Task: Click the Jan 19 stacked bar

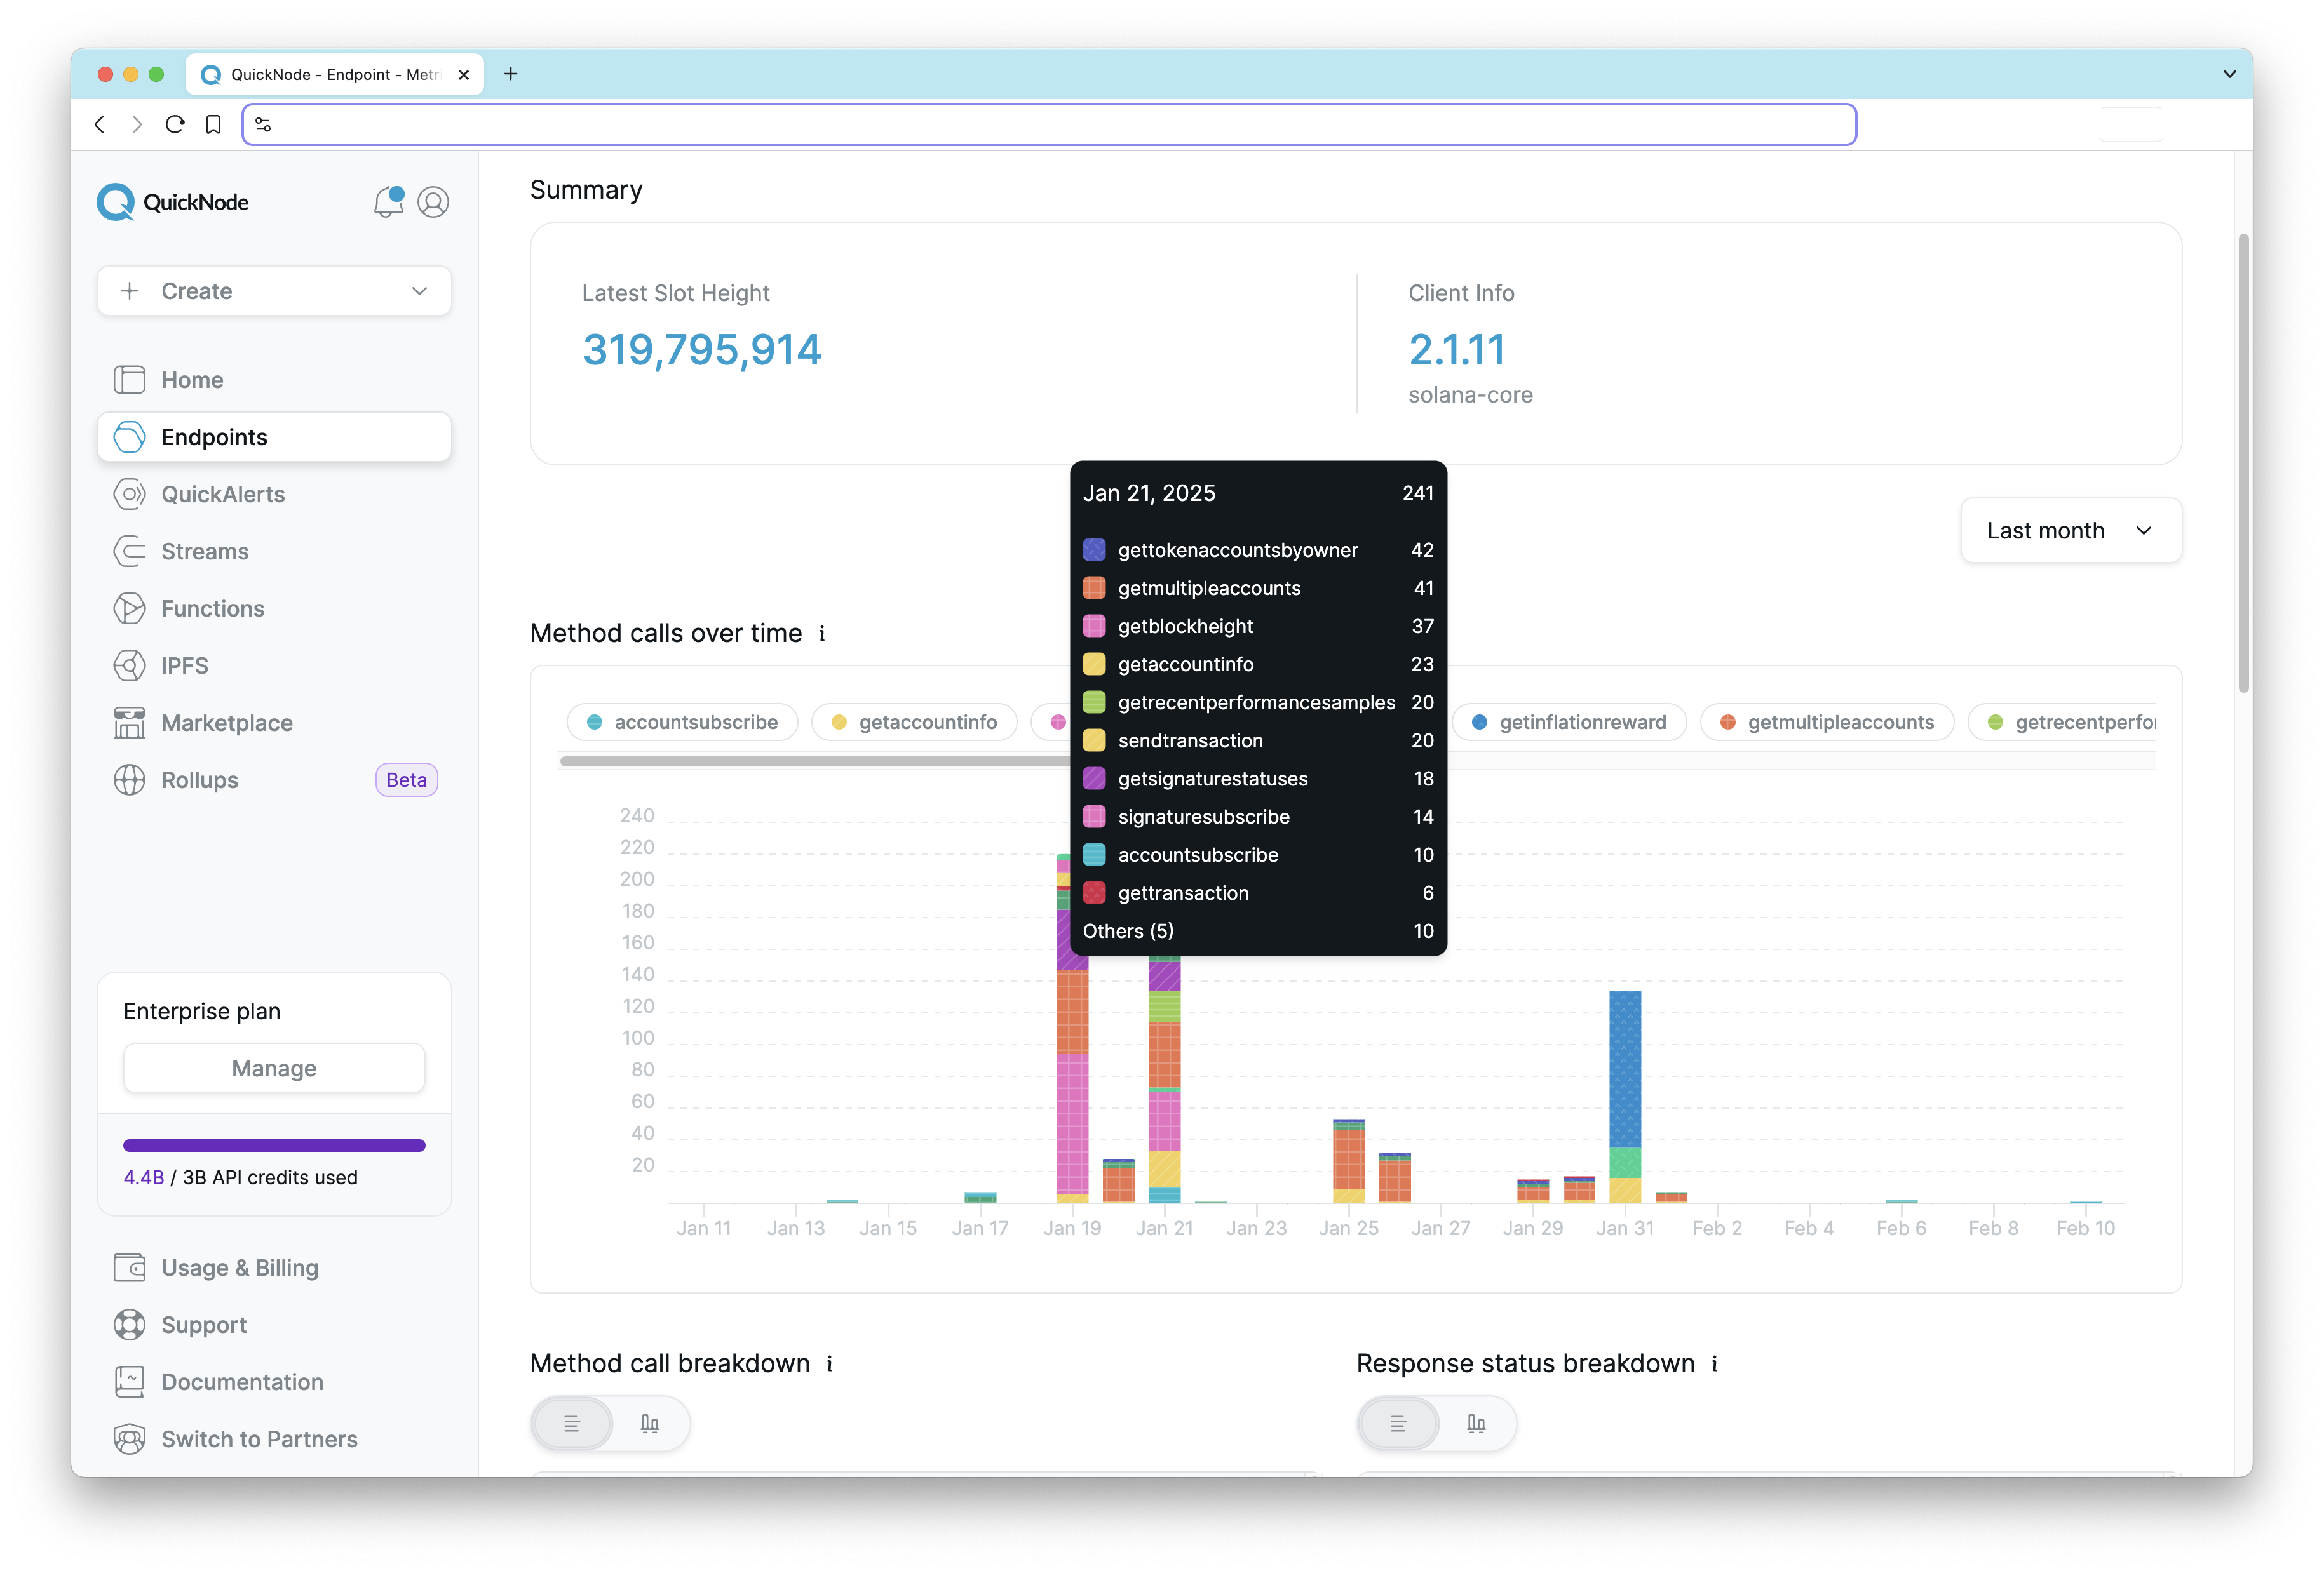Action: 1072,1028
